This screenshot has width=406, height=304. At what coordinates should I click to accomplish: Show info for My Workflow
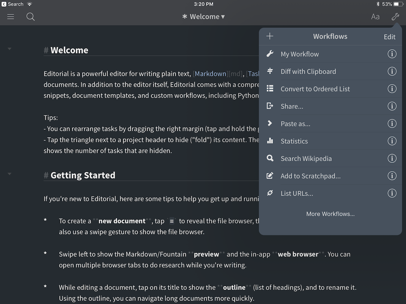(x=392, y=54)
